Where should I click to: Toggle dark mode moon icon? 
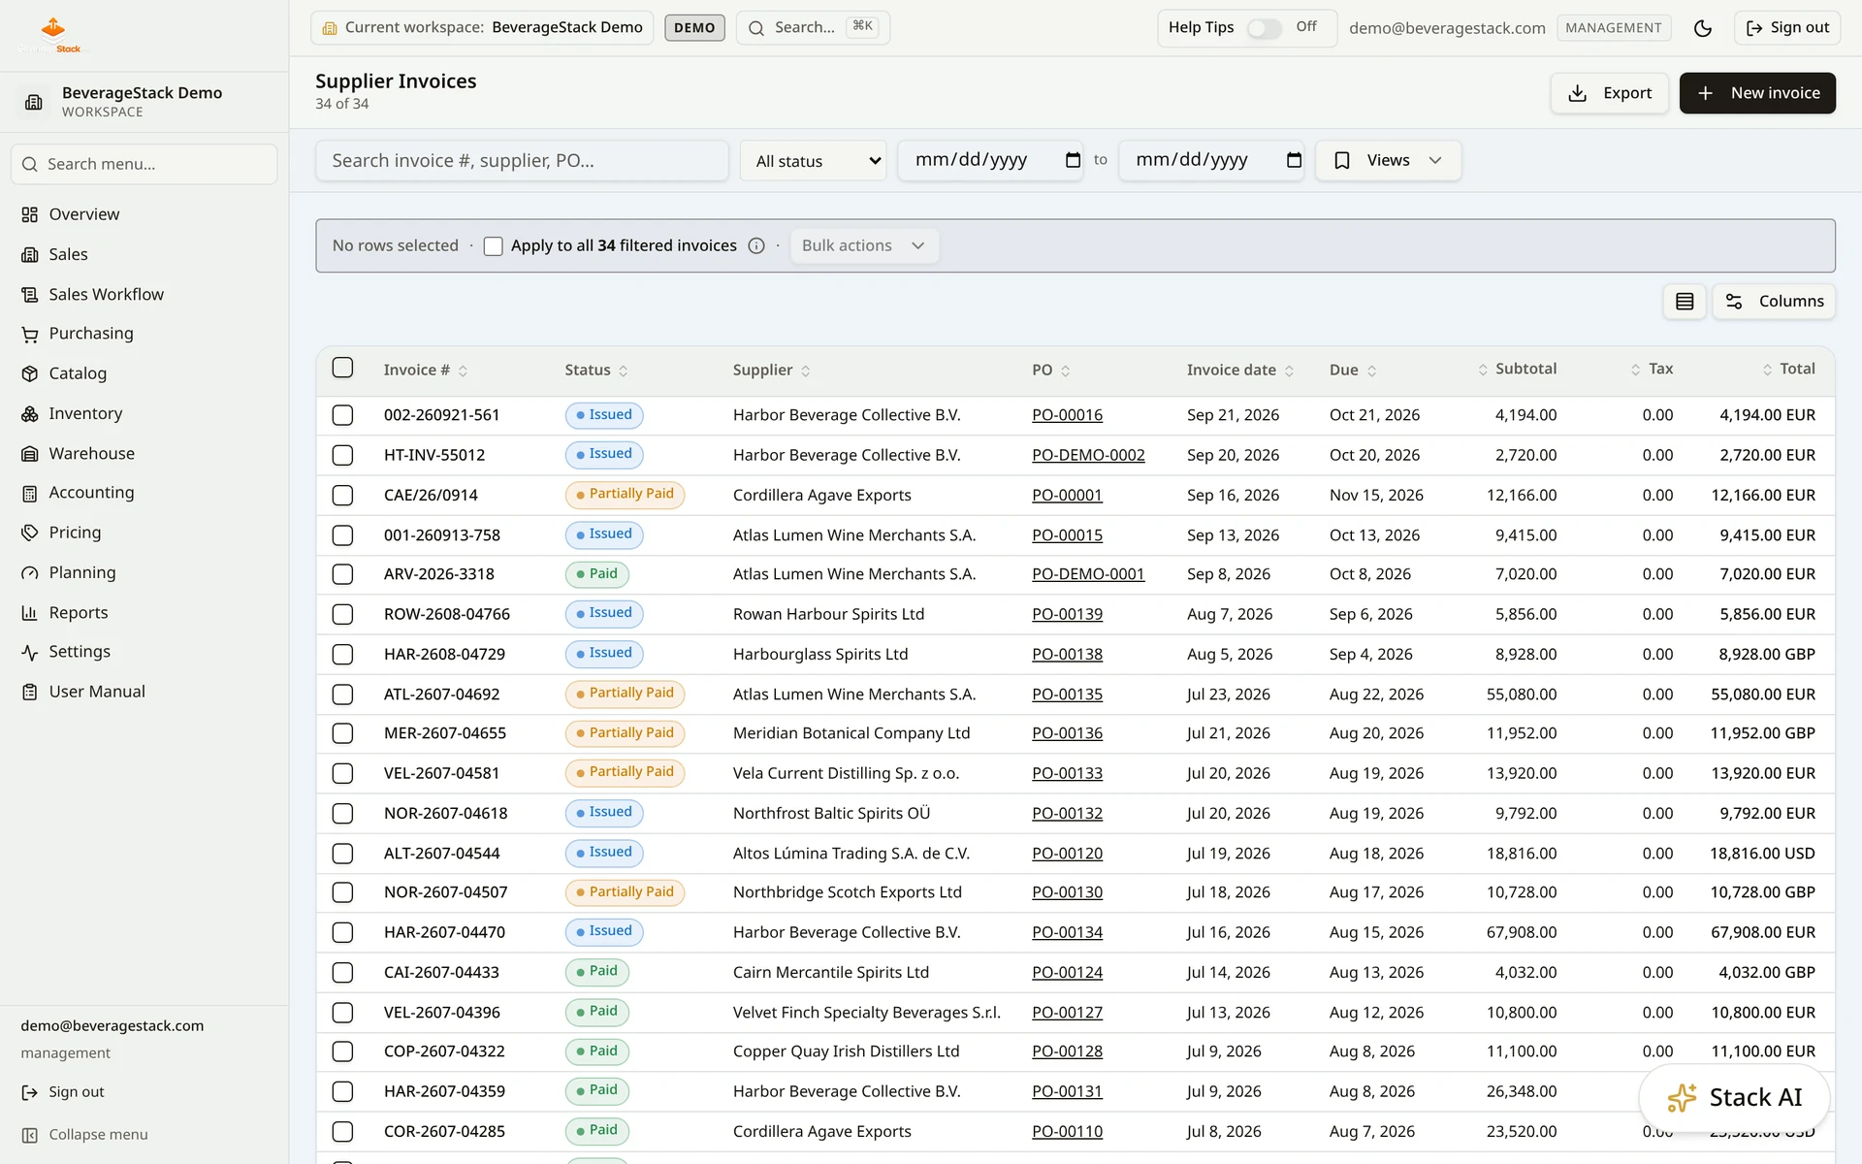point(1702,28)
